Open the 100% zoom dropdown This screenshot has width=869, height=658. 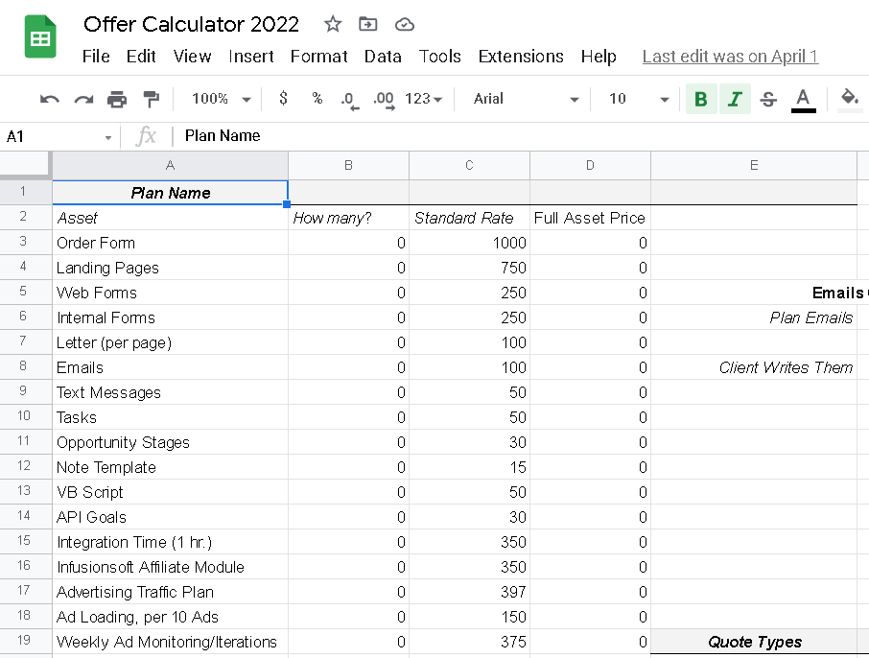(x=221, y=99)
